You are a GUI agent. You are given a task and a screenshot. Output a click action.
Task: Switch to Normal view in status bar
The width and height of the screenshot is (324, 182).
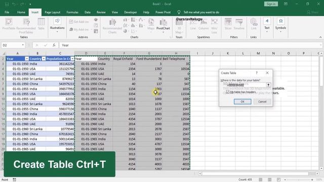coord(261,180)
